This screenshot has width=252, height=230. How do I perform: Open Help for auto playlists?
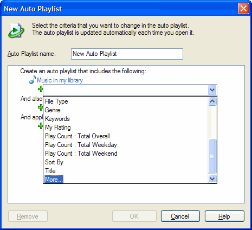click(x=224, y=216)
